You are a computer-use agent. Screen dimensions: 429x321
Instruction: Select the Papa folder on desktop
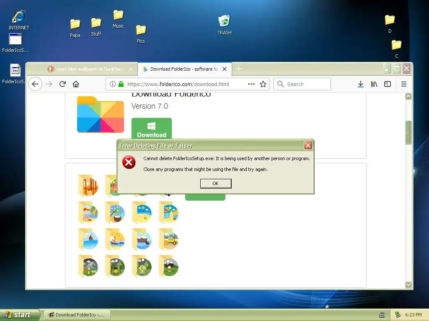pyautogui.click(x=75, y=28)
